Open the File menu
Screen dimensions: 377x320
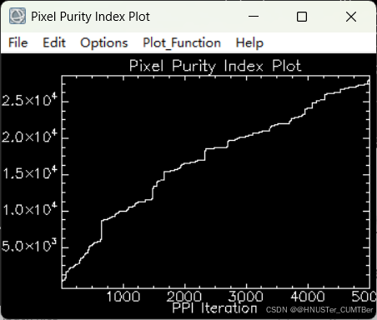[x=18, y=43]
